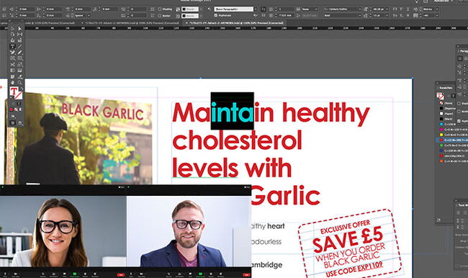Switch to the ARTWORK.indd tab at 150%
The height and width of the screenshot is (278, 468).
234,23
